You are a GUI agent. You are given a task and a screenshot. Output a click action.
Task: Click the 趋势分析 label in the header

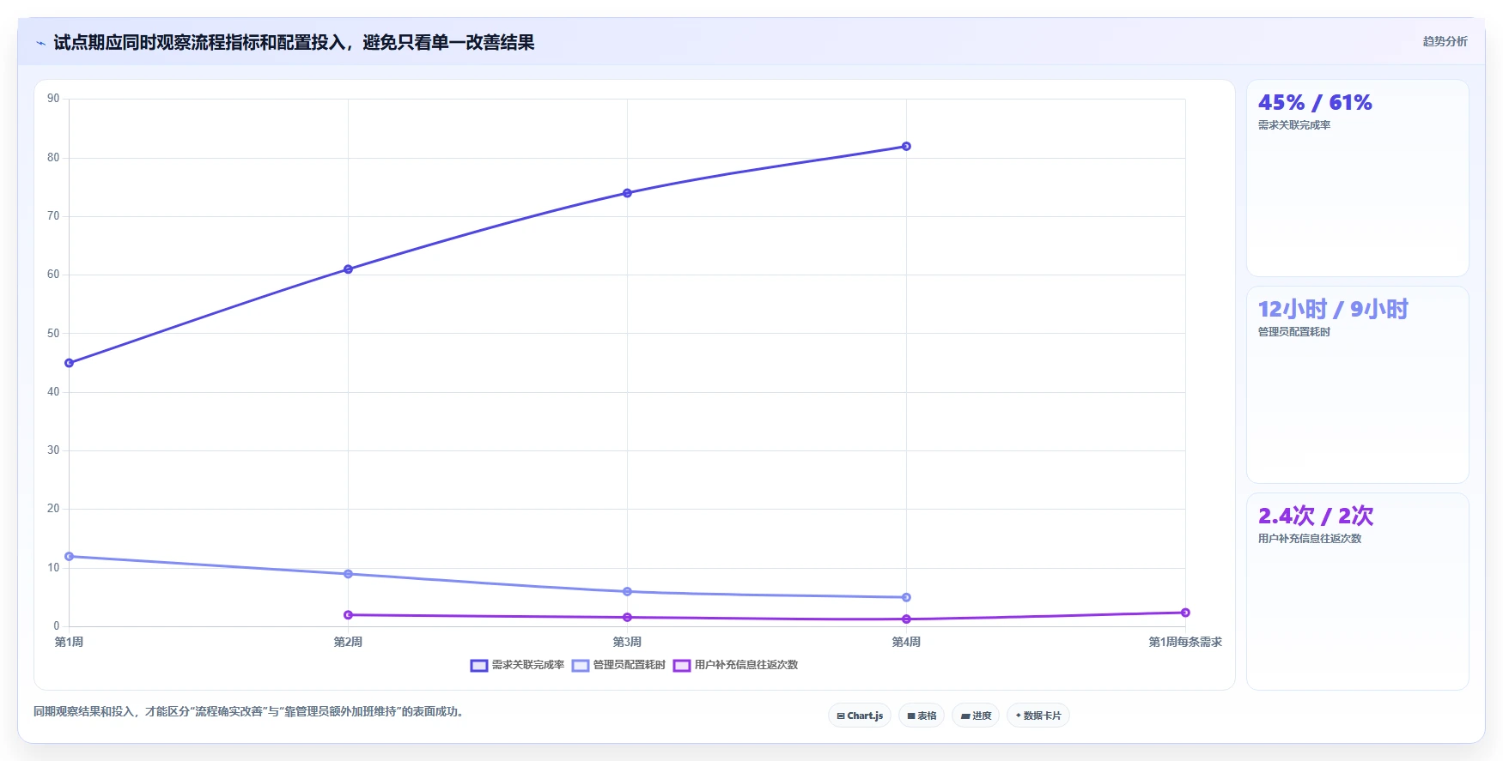pyautogui.click(x=1445, y=41)
